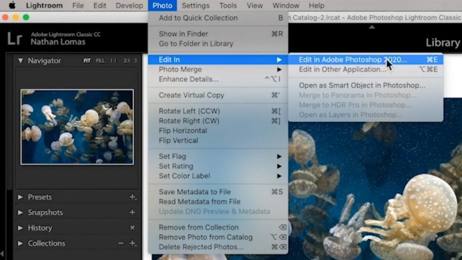Select Remove from Collection
The width and height of the screenshot is (462, 260).
point(218,227)
